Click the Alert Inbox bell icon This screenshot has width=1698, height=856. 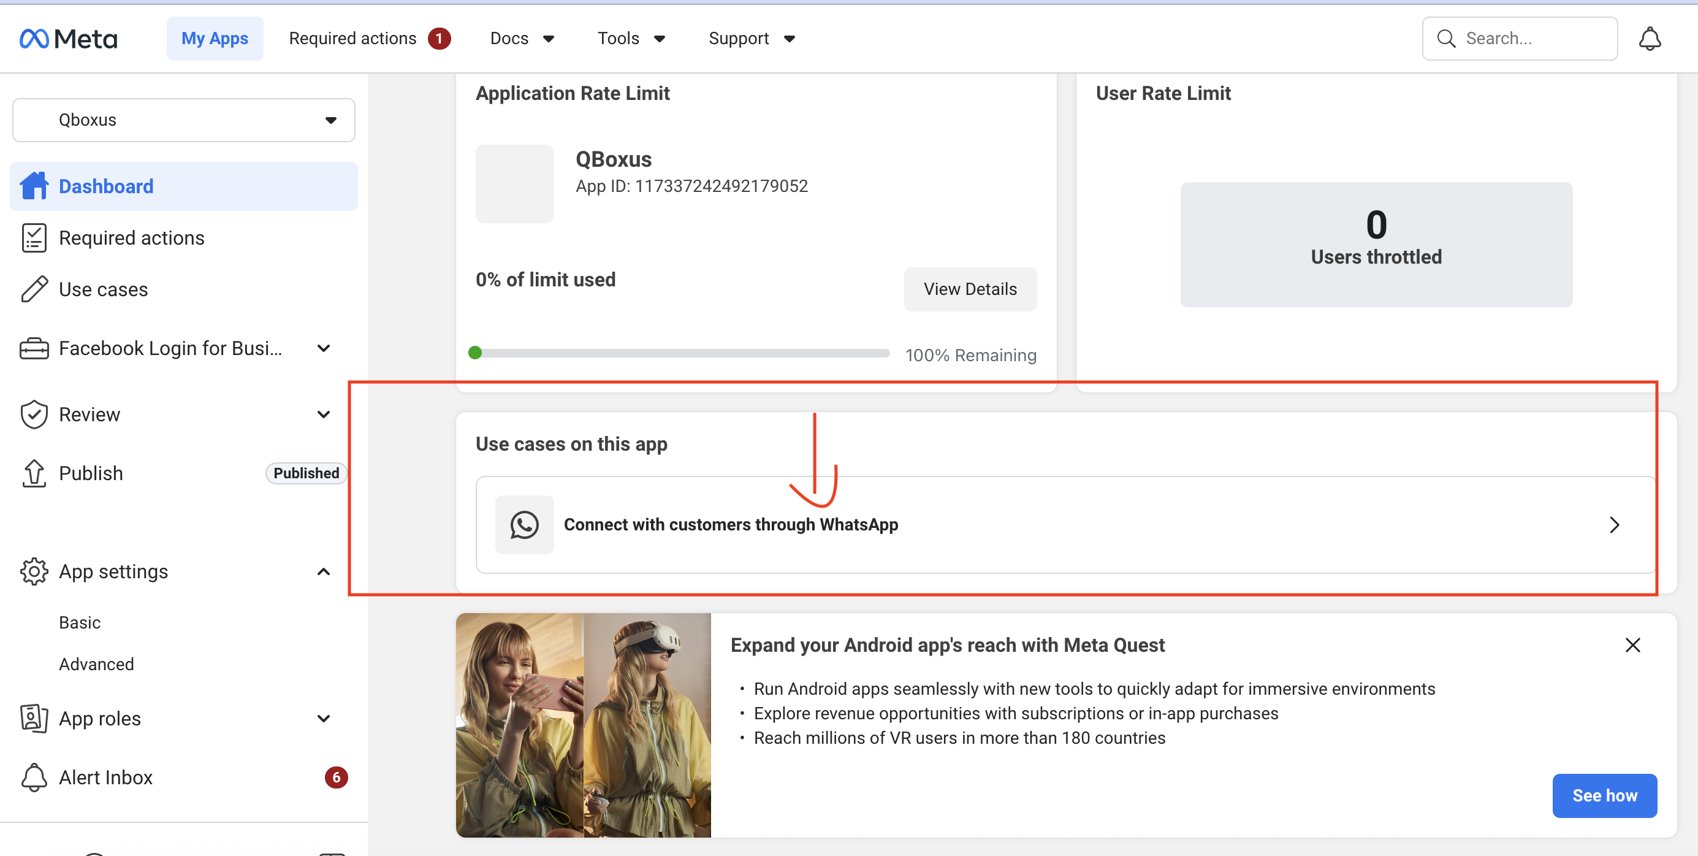pos(34,778)
